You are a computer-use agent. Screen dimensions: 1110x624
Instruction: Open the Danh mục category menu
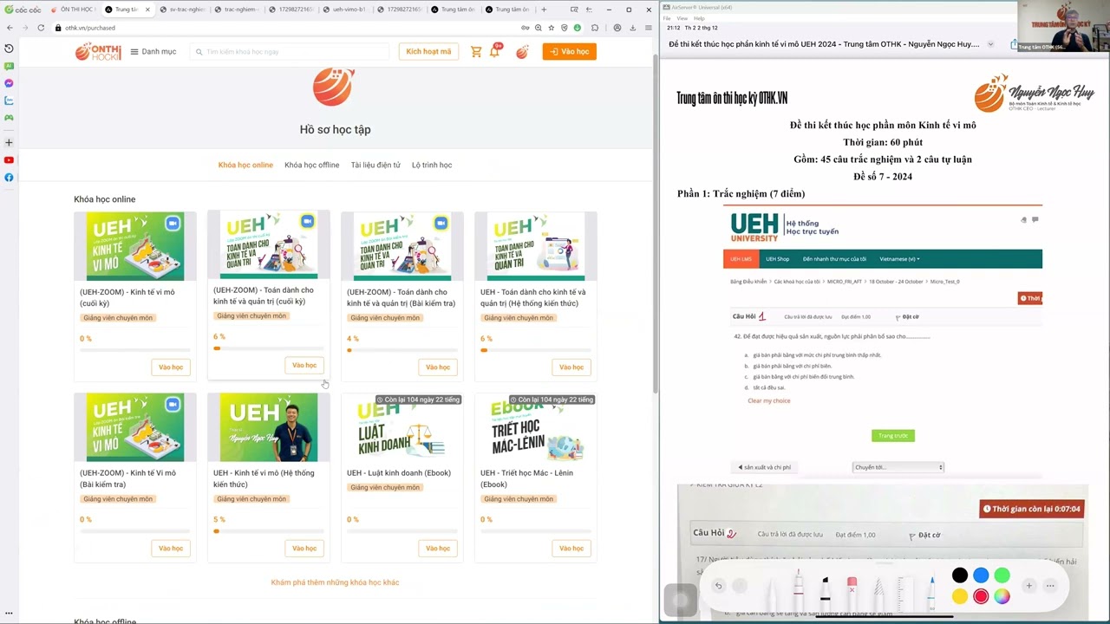(153, 52)
